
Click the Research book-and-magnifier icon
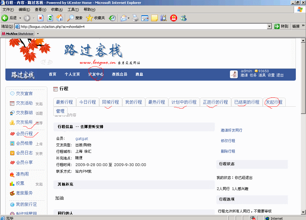pos(163,18)
